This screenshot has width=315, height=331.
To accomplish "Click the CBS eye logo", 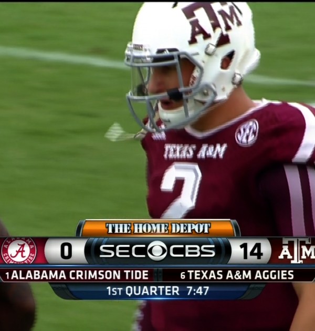I will click(157, 251).
